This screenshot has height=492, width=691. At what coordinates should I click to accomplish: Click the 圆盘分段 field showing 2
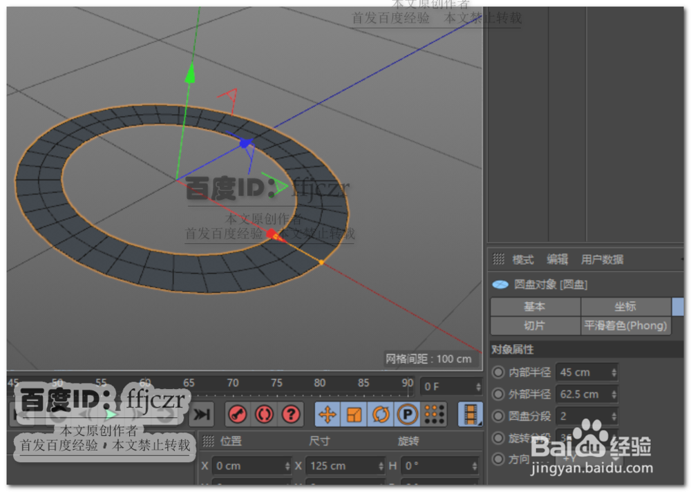tap(587, 416)
